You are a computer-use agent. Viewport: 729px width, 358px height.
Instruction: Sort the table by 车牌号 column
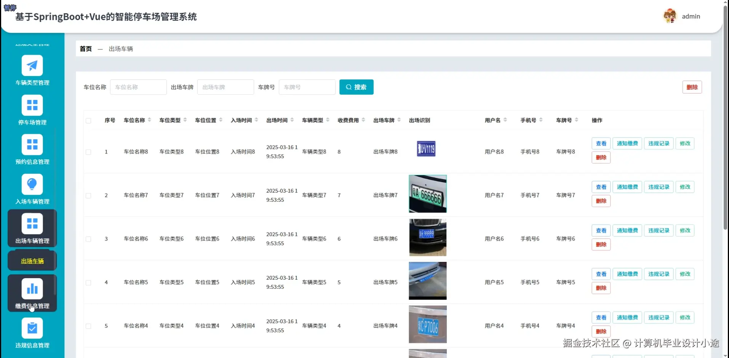[x=577, y=120]
